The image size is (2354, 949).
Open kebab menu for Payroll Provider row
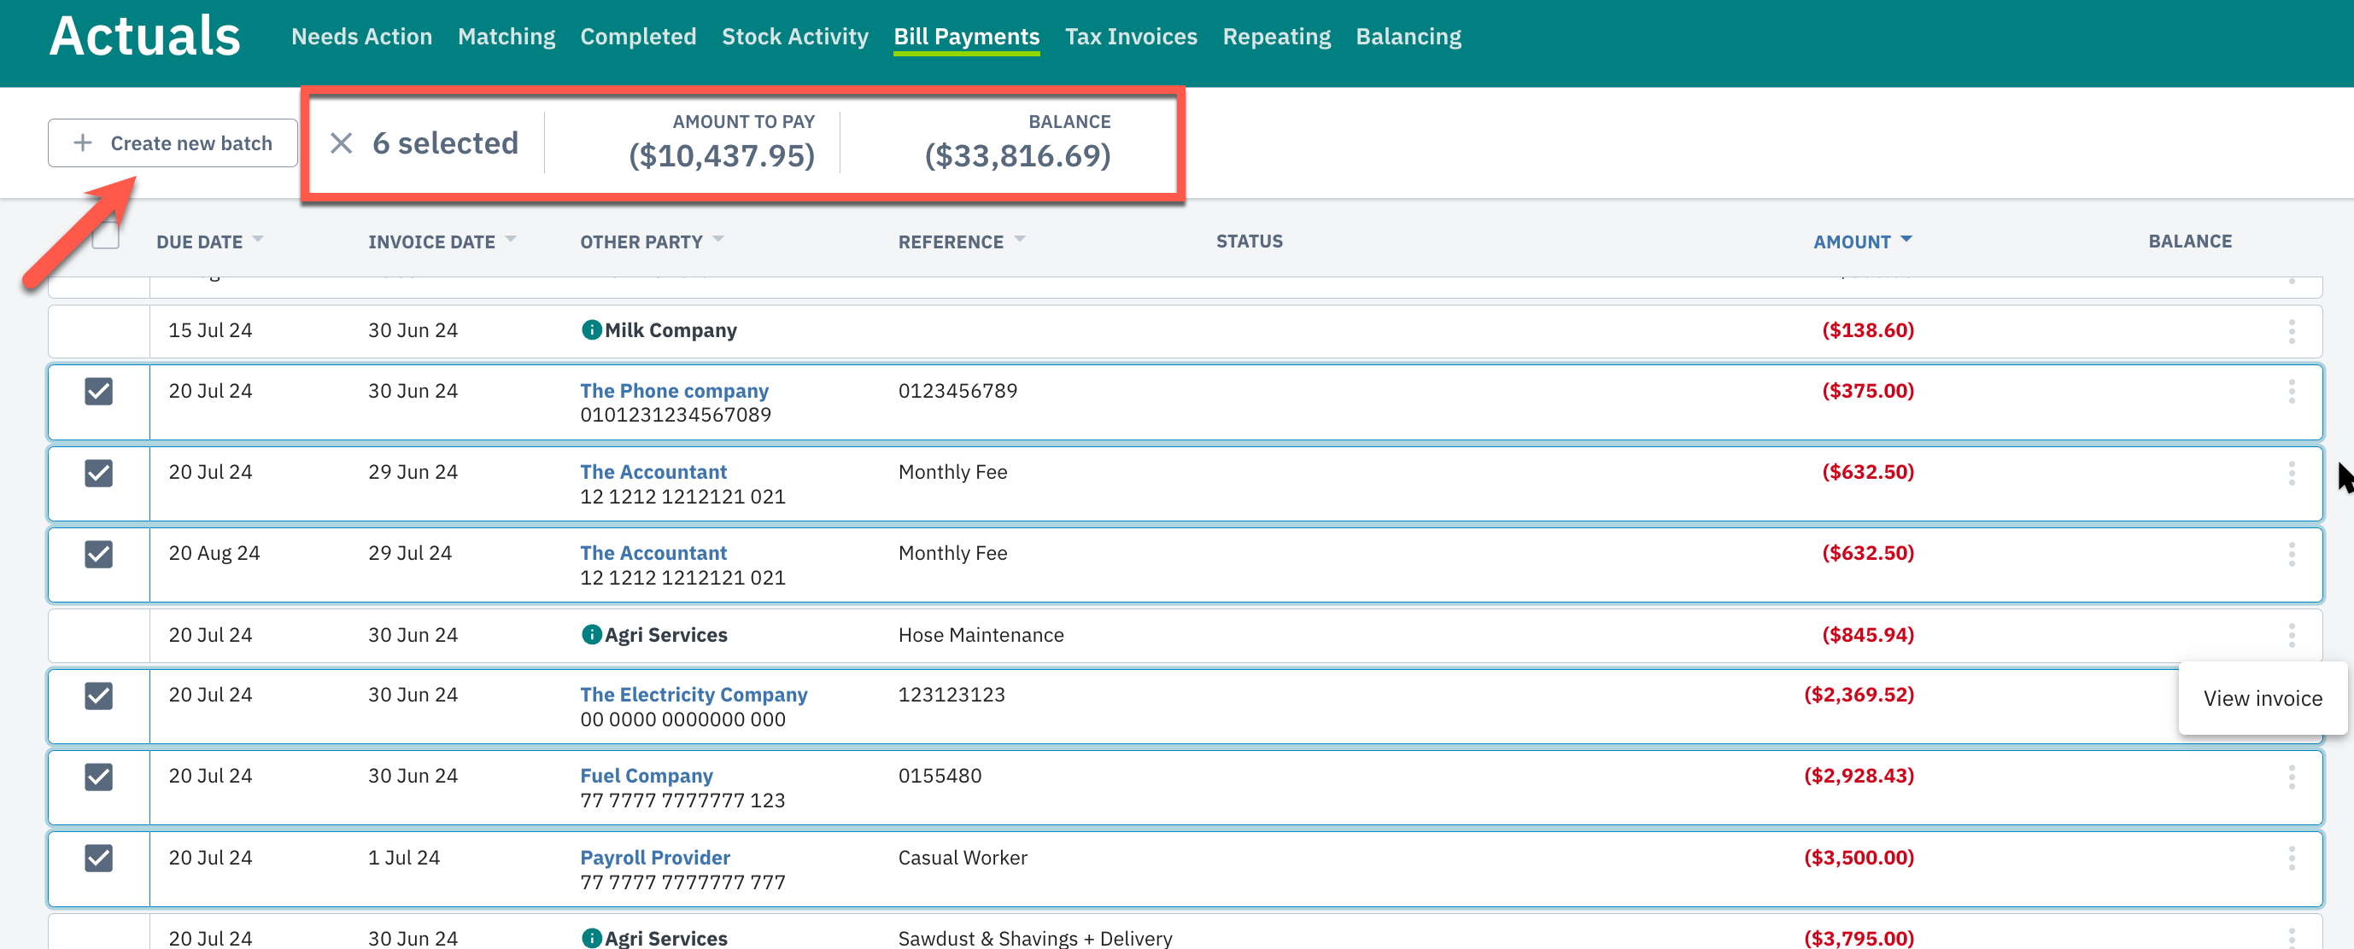point(2291,859)
